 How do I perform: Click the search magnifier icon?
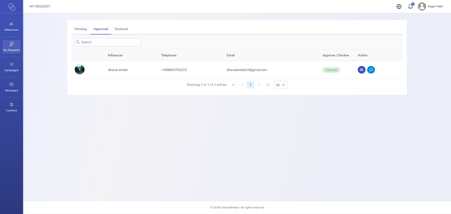[x=78, y=42]
